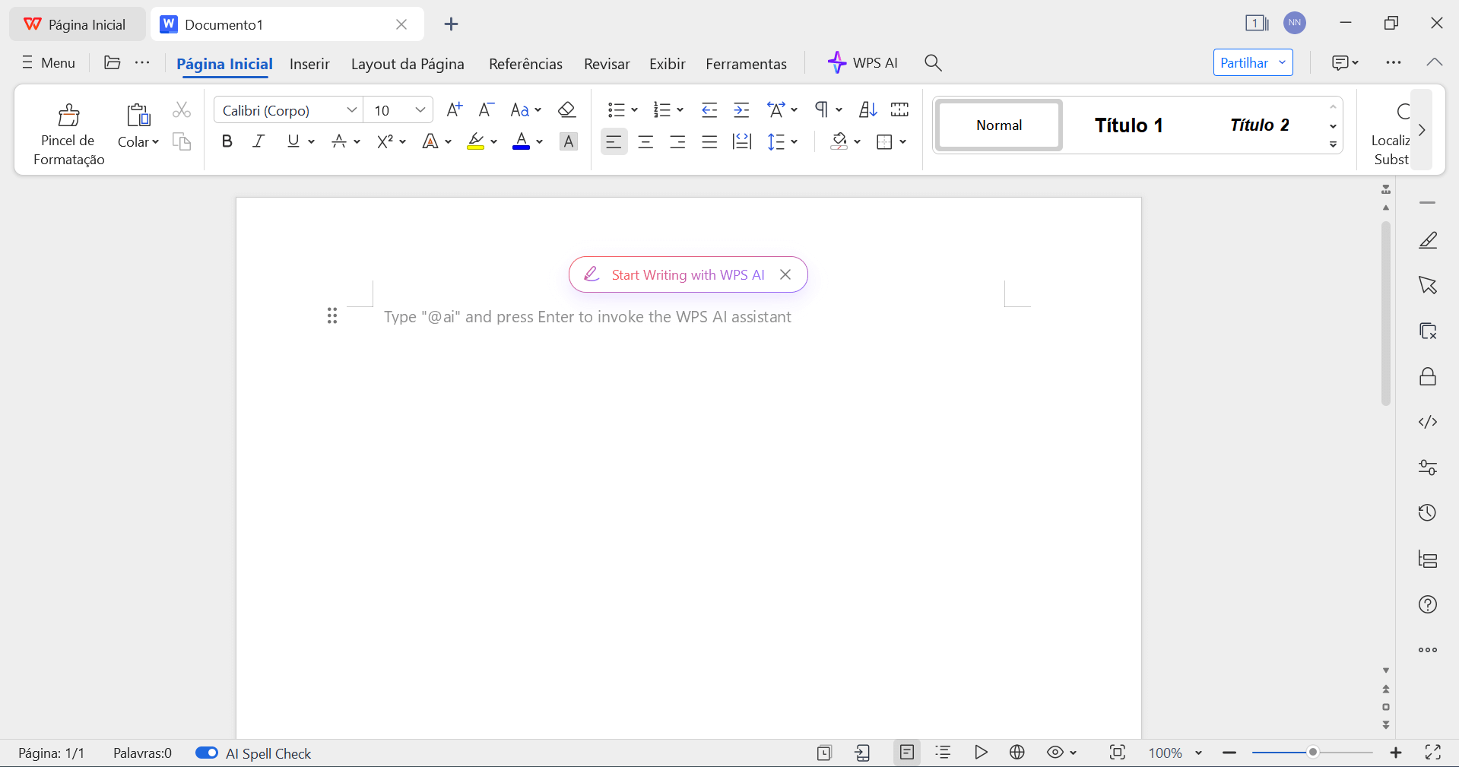Open the zoom percentage dropdown

tap(1199, 753)
